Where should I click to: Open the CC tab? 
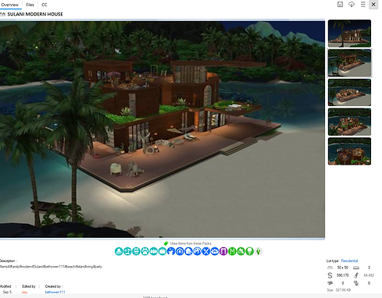45,5
